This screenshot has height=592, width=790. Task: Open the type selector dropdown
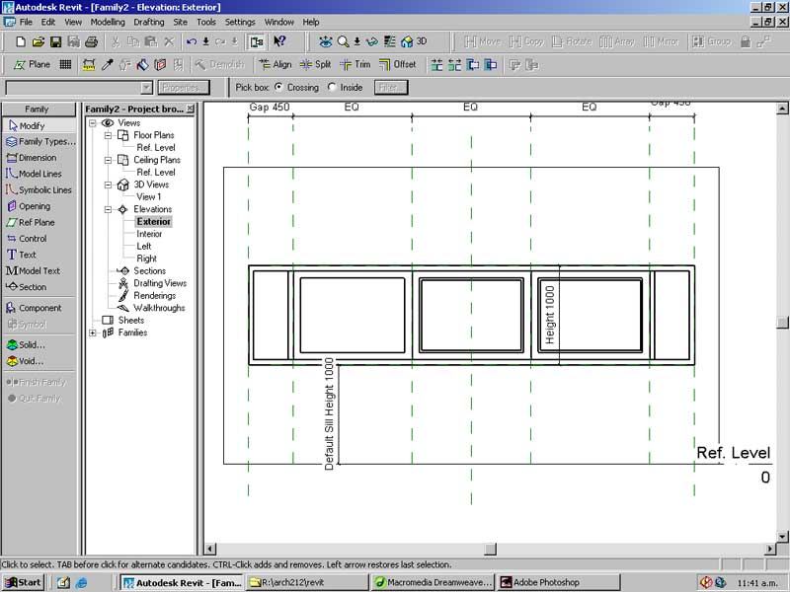pyautogui.click(x=147, y=88)
